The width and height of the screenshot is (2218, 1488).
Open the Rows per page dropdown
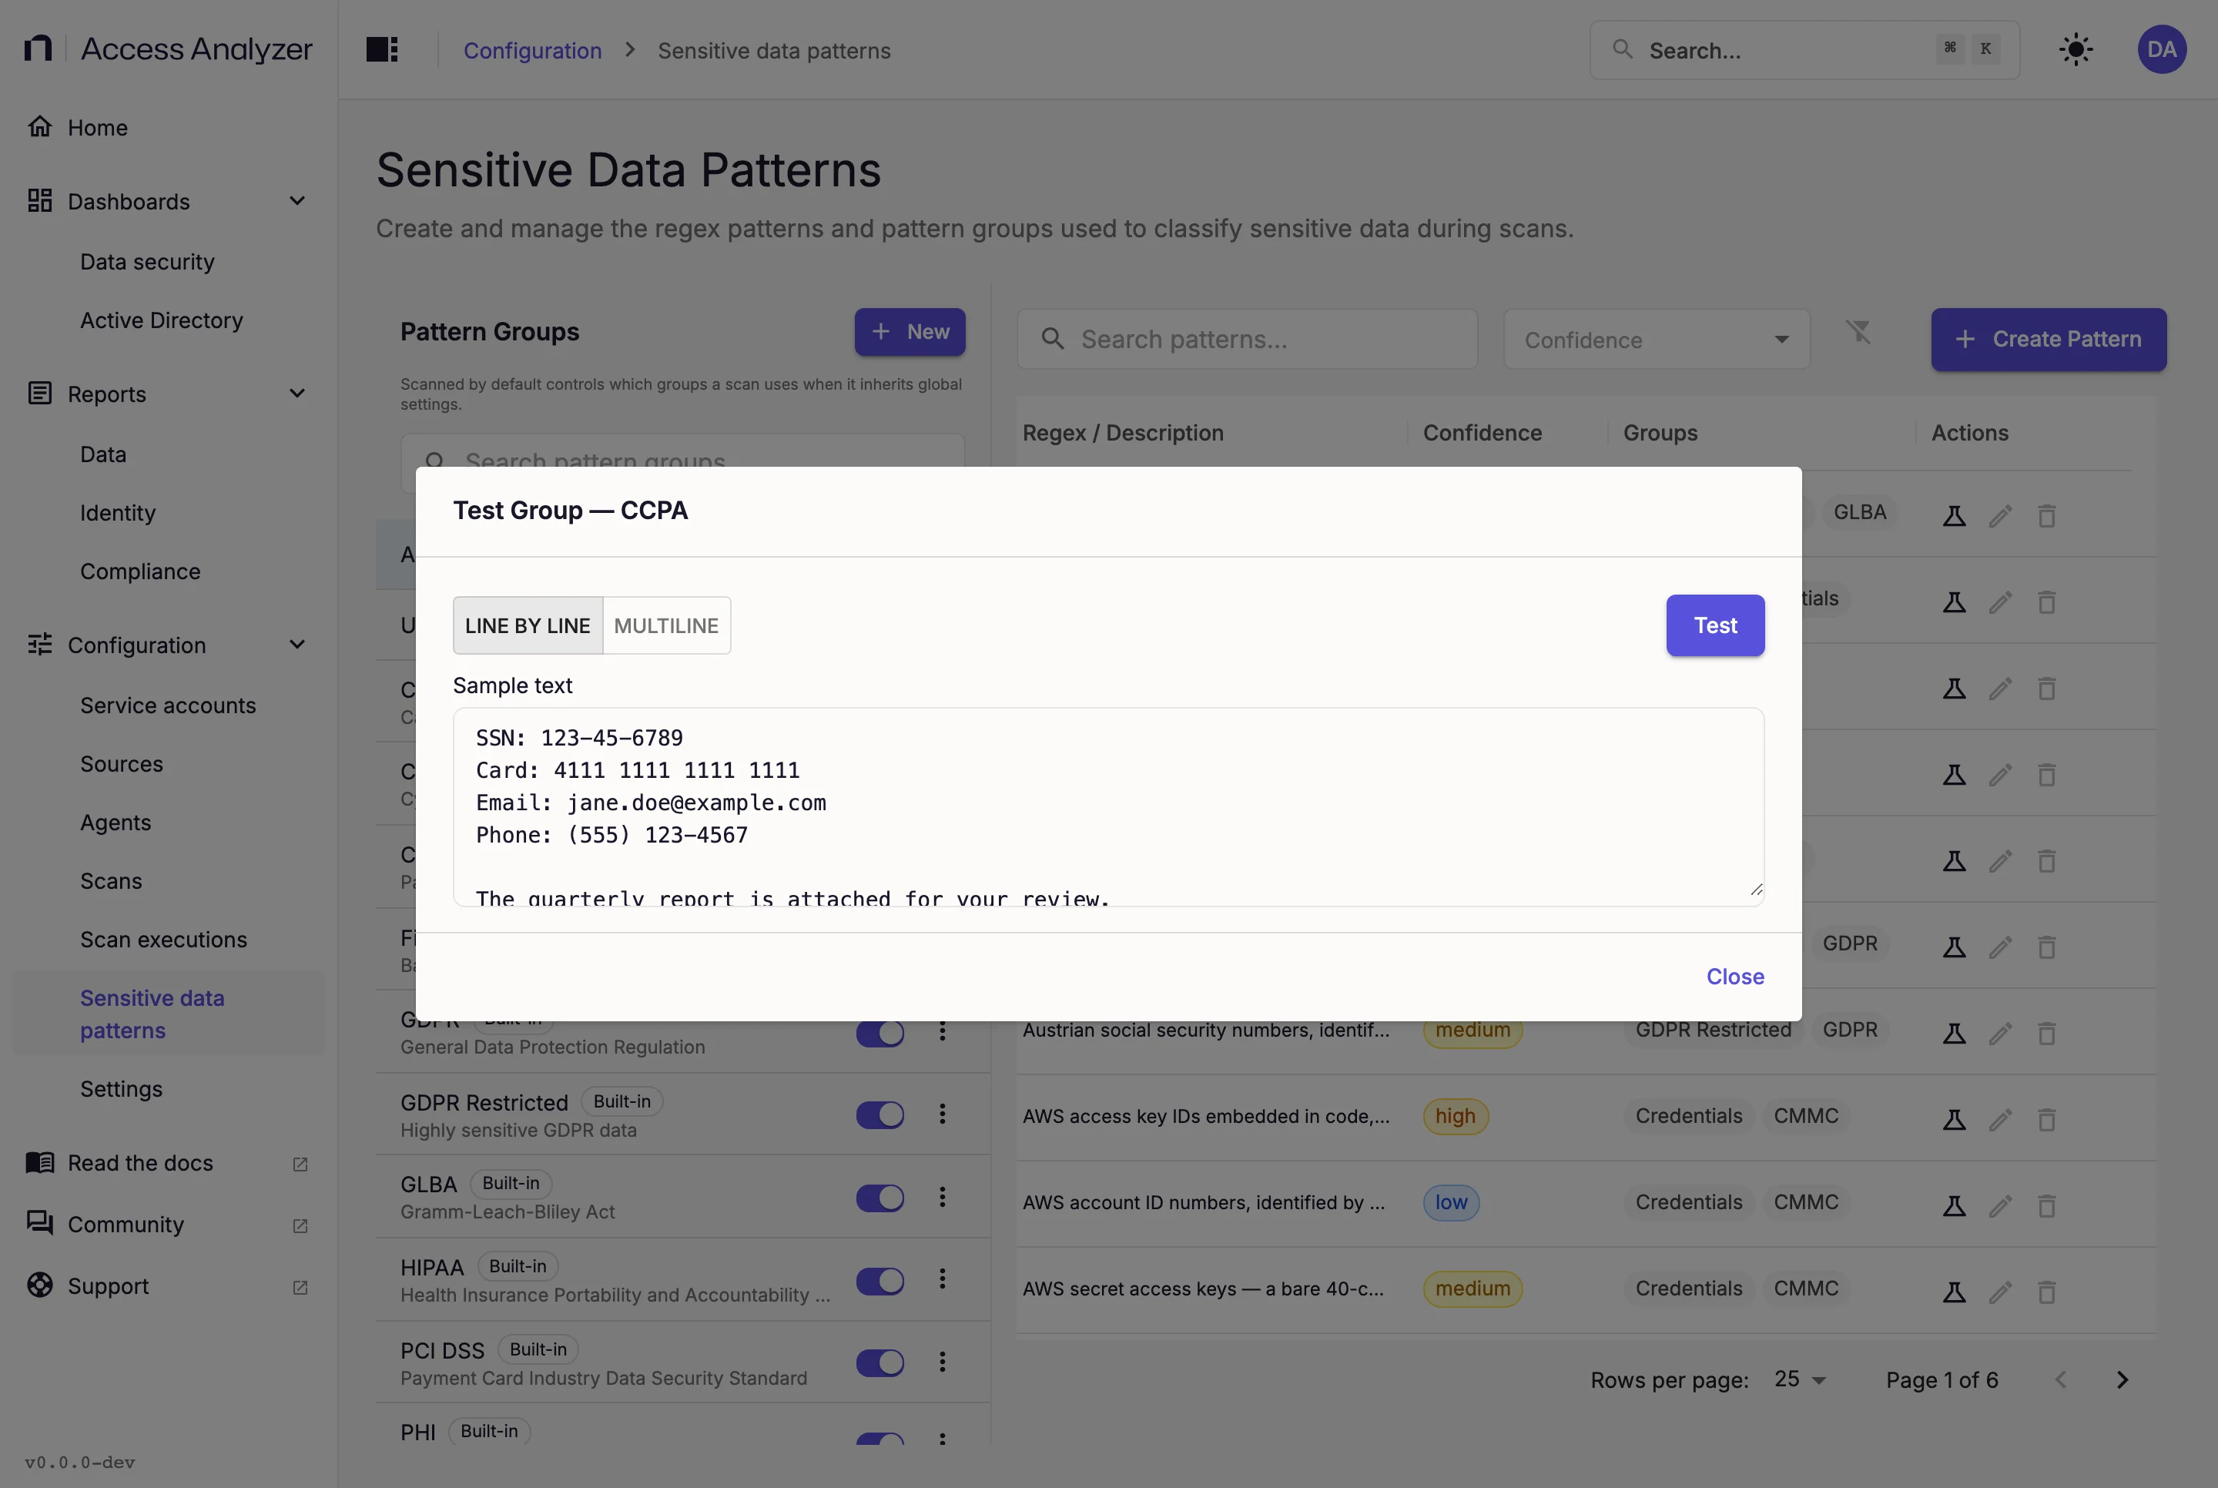1801,1379
